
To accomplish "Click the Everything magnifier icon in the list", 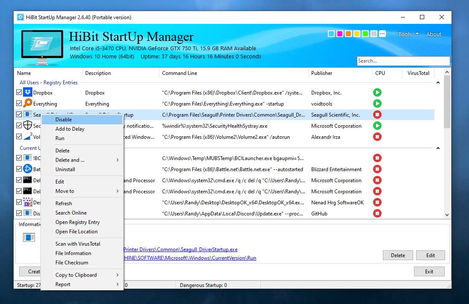I will [28, 103].
